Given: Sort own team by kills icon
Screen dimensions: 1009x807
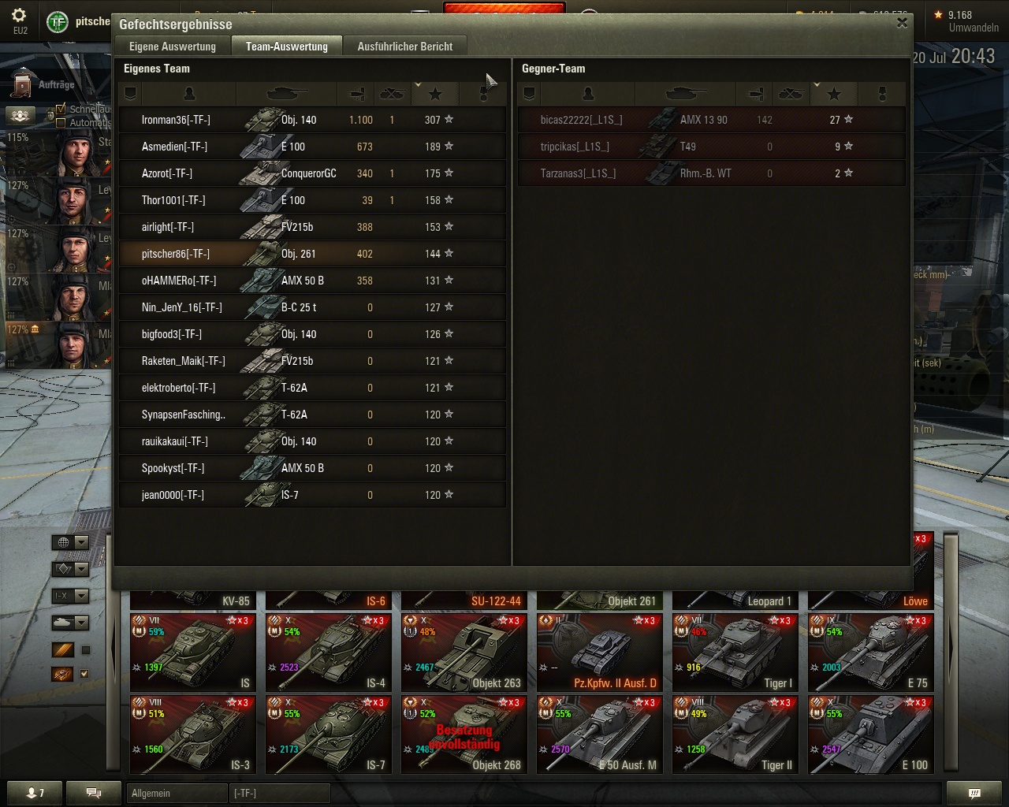Looking at the screenshot, I should (392, 95).
